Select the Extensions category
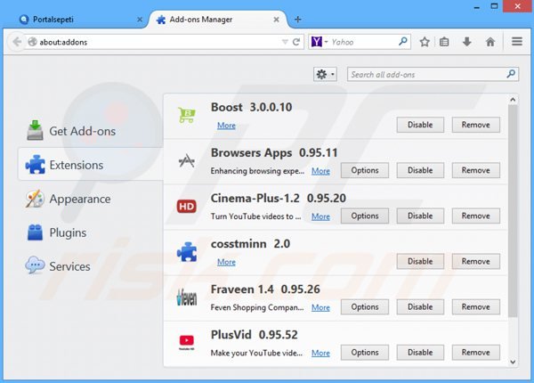This screenshot has height=383, width=534. click(91, 165)
